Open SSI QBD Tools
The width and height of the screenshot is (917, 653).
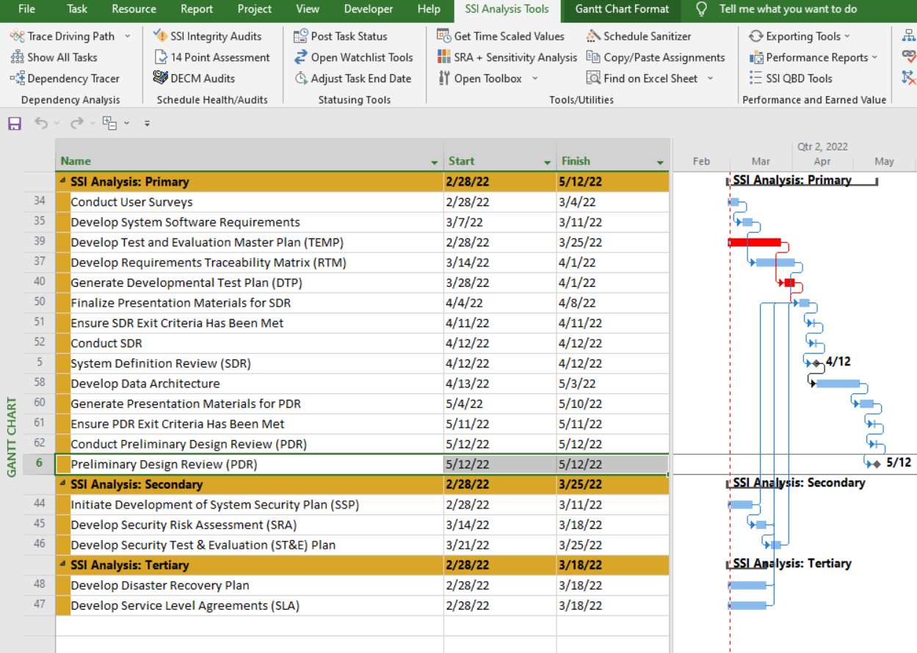(791, 79)
